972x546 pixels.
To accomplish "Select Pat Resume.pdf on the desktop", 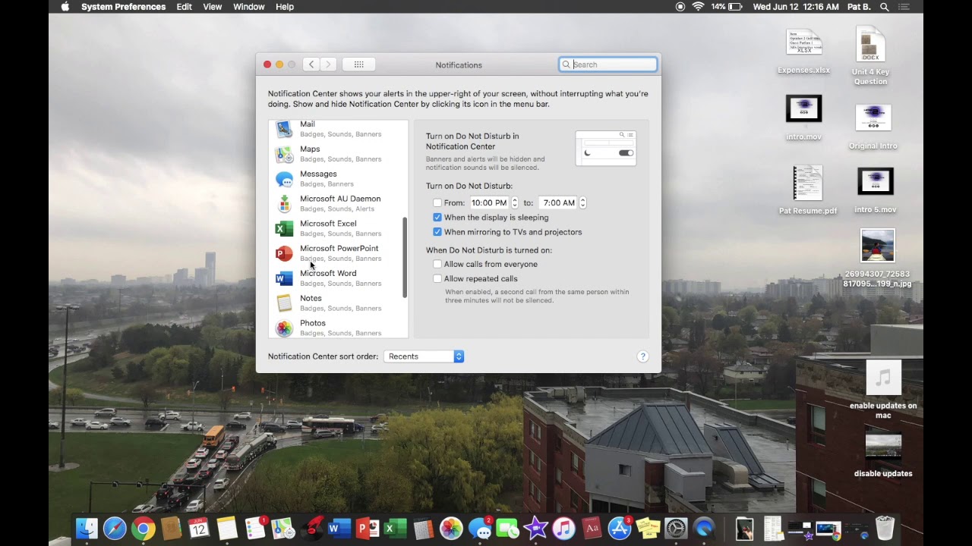I will pos(808,190).
